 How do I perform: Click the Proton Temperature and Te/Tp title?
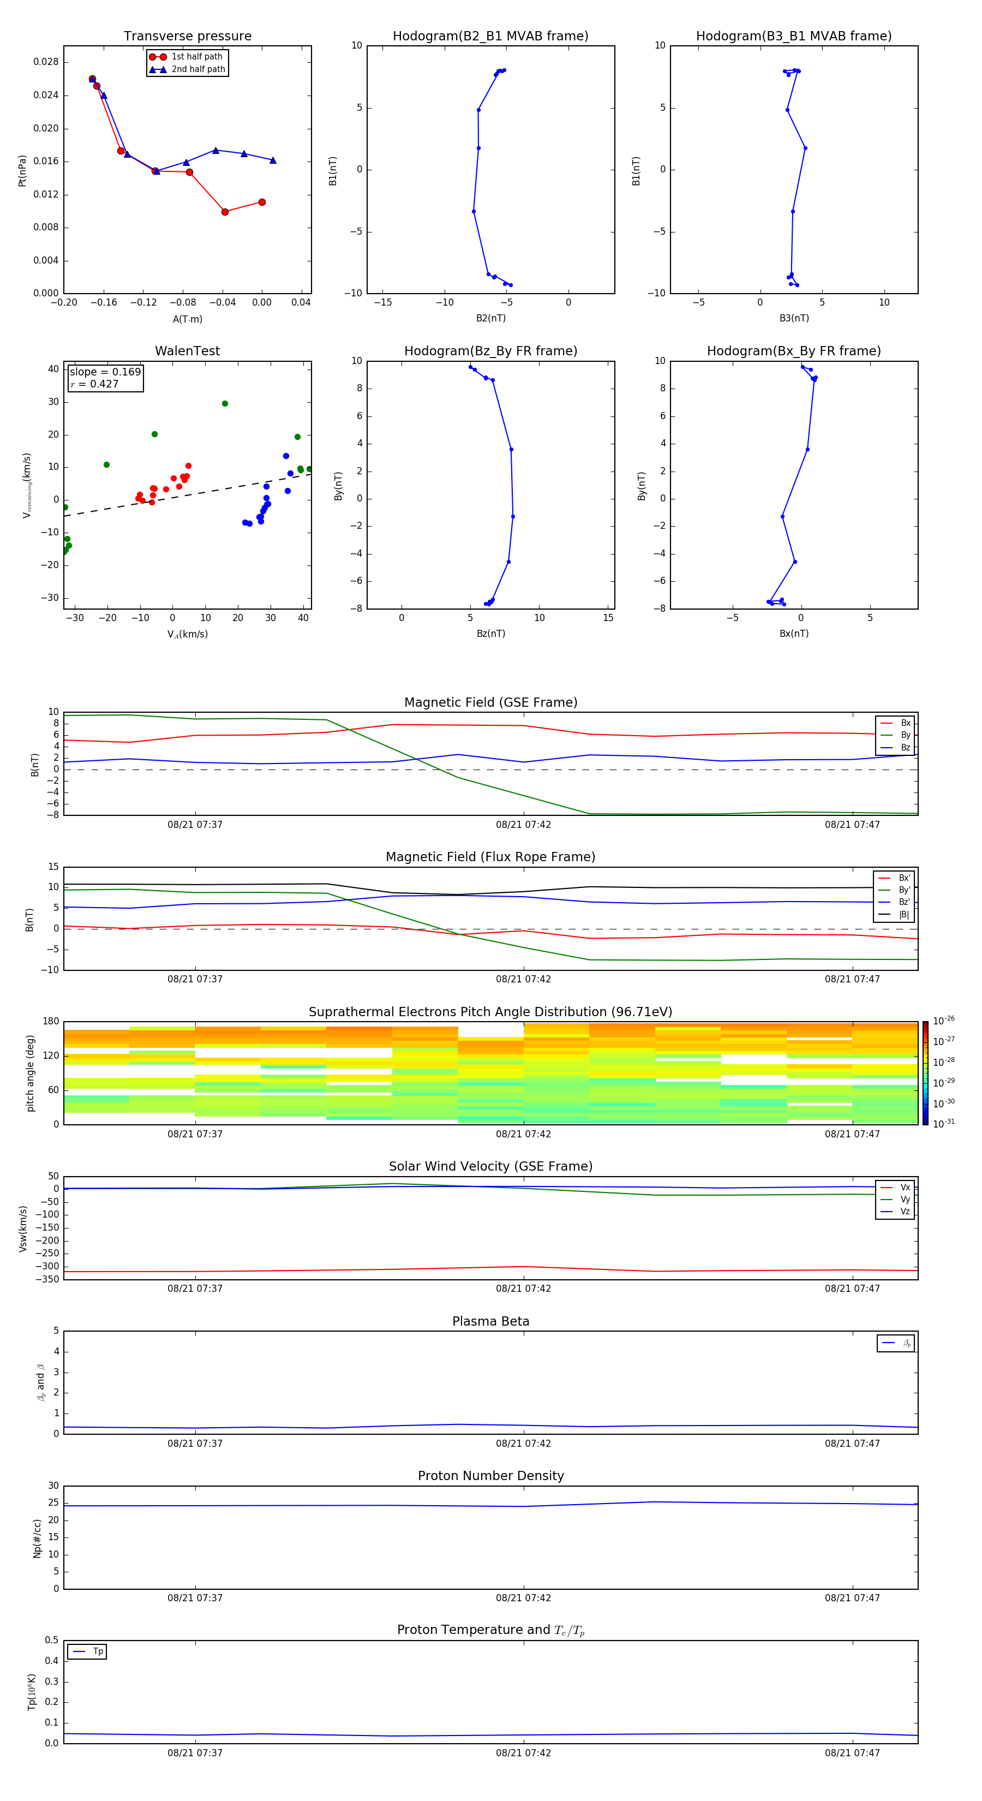(490, 1630)
